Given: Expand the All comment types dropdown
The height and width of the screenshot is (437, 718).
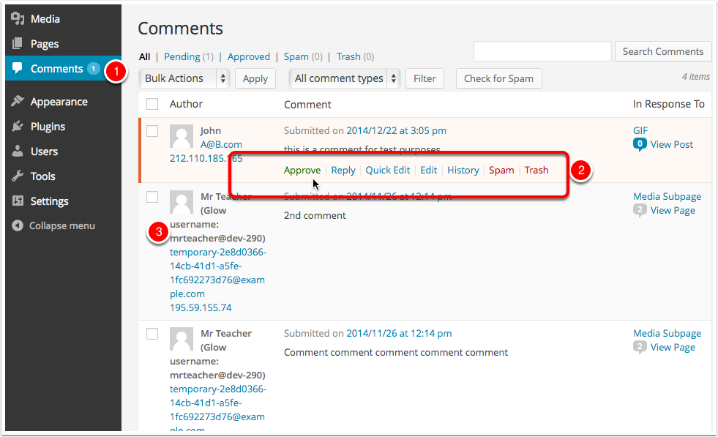Looking at the screenshot, I should coord(345,78).
